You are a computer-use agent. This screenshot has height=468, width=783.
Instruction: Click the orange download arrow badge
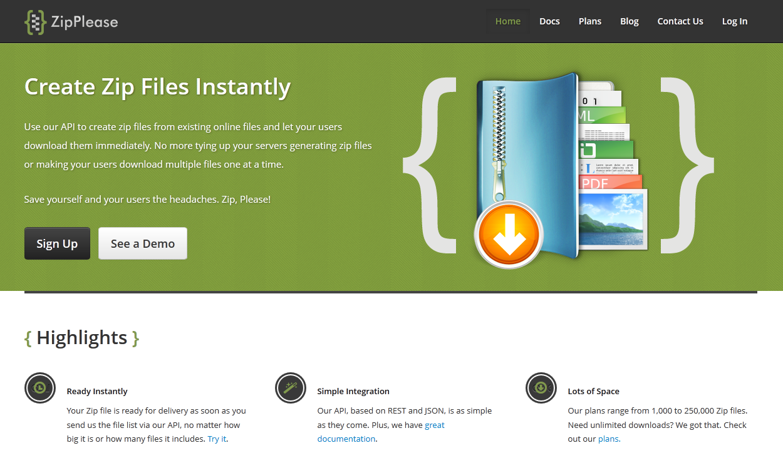509,235
